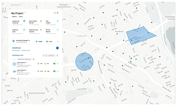Select the id search option pill

[46, 55]
